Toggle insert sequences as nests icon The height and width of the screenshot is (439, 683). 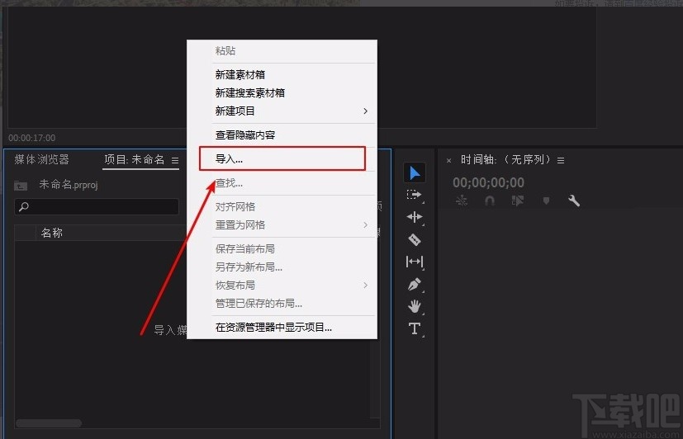[462, 201]
